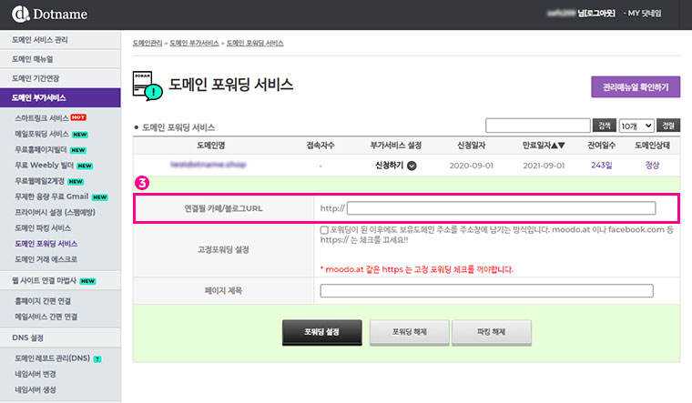Click the 페이지 제목 text field
Image resolution: width=692 pixels, height=403 pixels.
(x=486, y=291)
